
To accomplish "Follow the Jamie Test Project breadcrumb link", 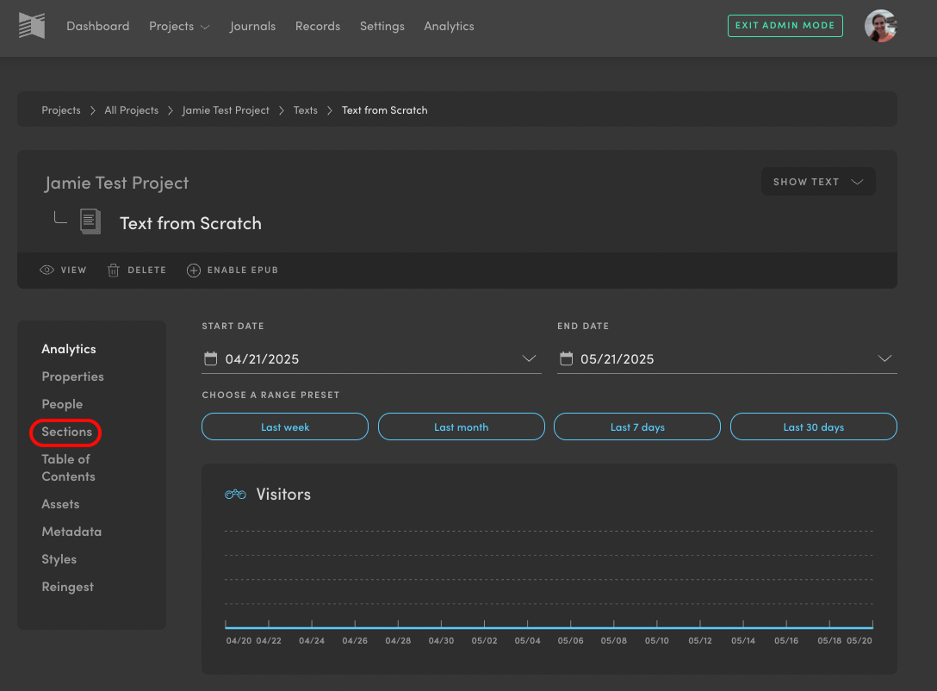I will (226, 110).
